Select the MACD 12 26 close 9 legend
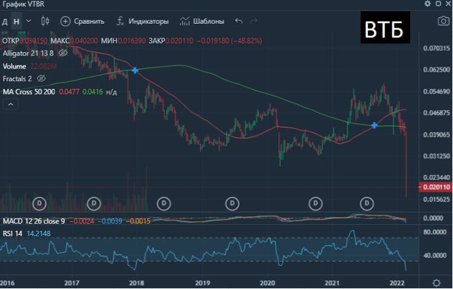Screen dimensions: 453x289 pyautogui.click(x=34, y=222)
